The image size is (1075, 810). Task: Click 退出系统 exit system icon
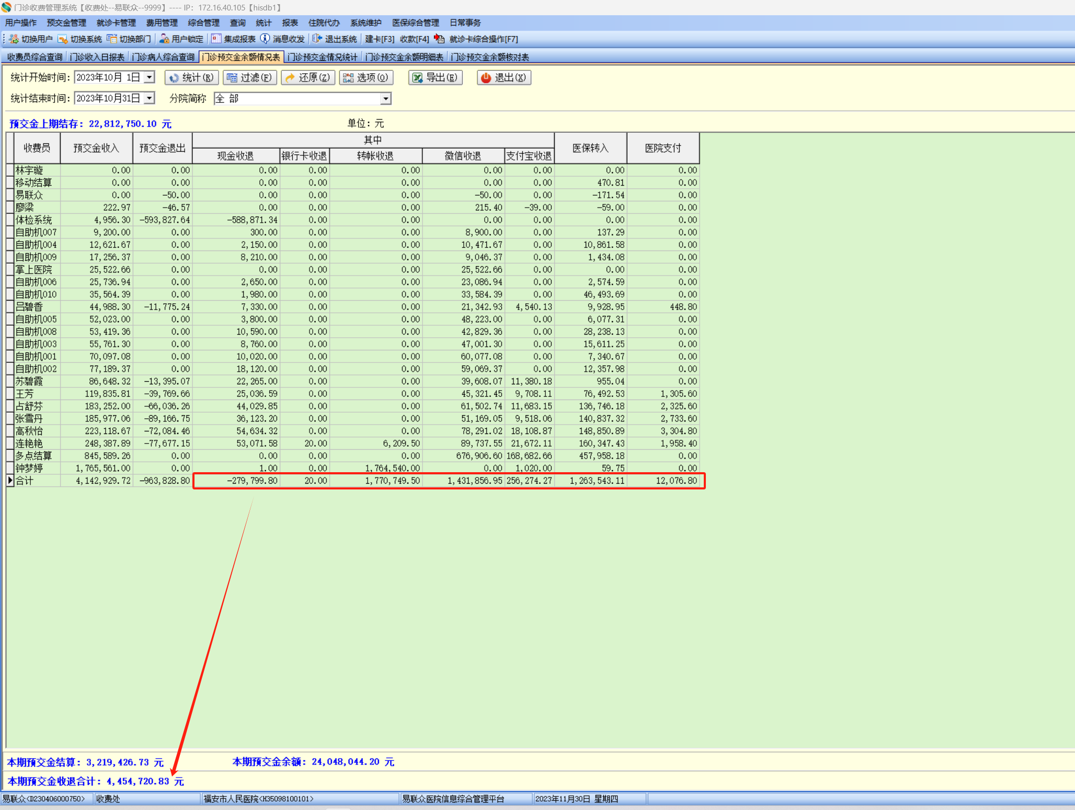[317, 39]
